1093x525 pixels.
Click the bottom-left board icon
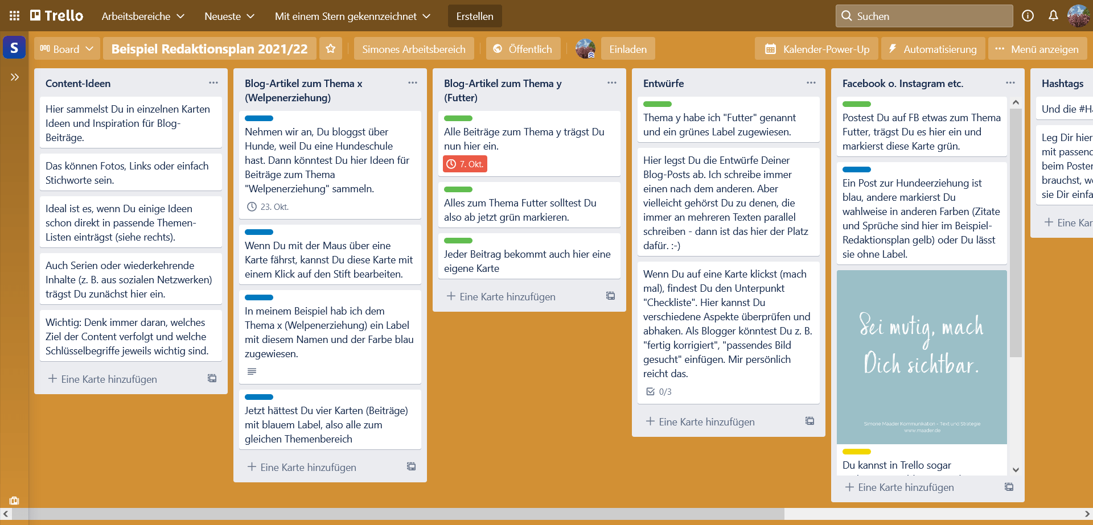(x=14, y=501)
